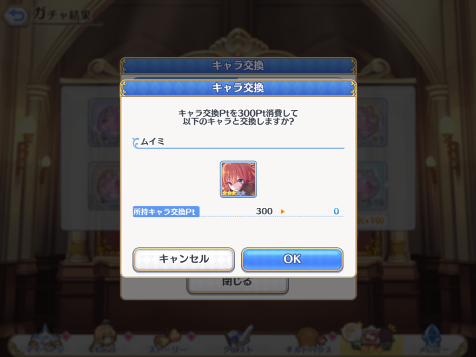Screen dimensions: 476x357
Task: Confirm the exchange with the OK button
Action: coord(292,259)
